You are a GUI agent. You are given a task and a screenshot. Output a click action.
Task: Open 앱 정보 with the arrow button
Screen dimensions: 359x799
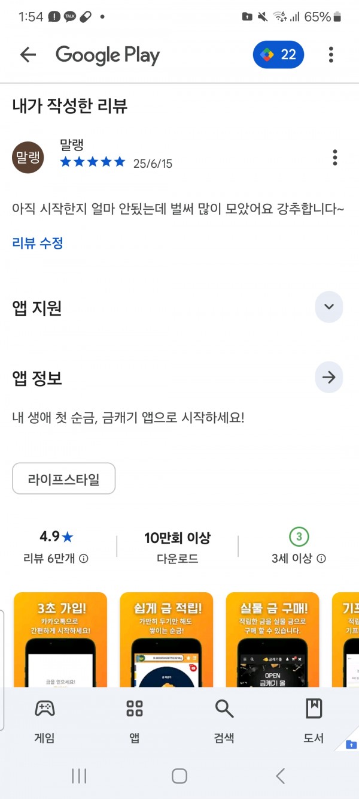point(328,378)
